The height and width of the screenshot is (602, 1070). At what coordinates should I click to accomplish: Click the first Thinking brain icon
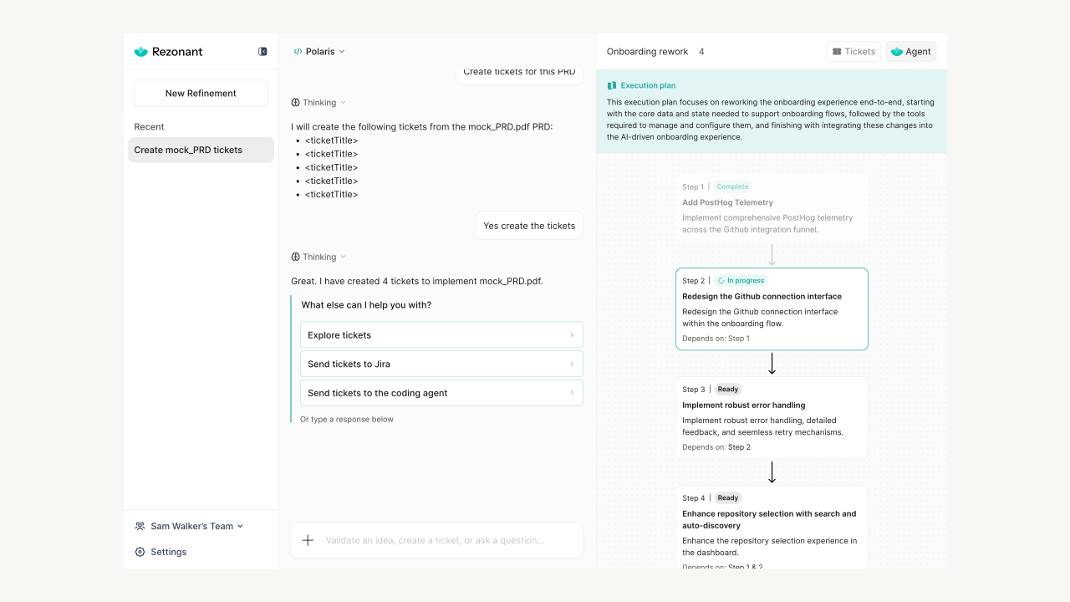coord(295,103)
